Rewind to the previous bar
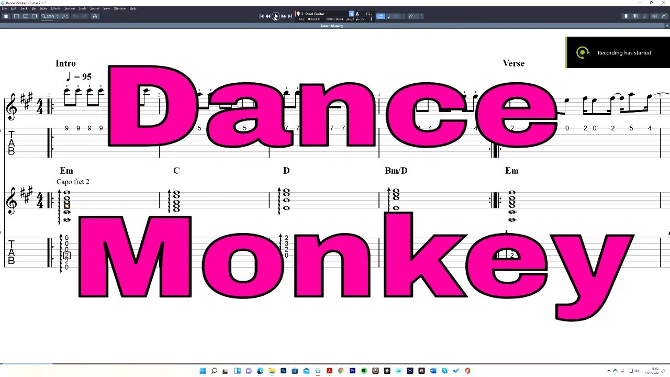The height and width of the screenshot is (377, 670). tap(268, 16)
